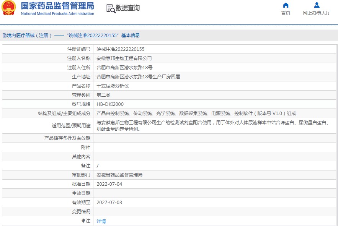Click the 批准日期 row label
Image resolution: width=338 pixels, height=227 pixels.
81,184
